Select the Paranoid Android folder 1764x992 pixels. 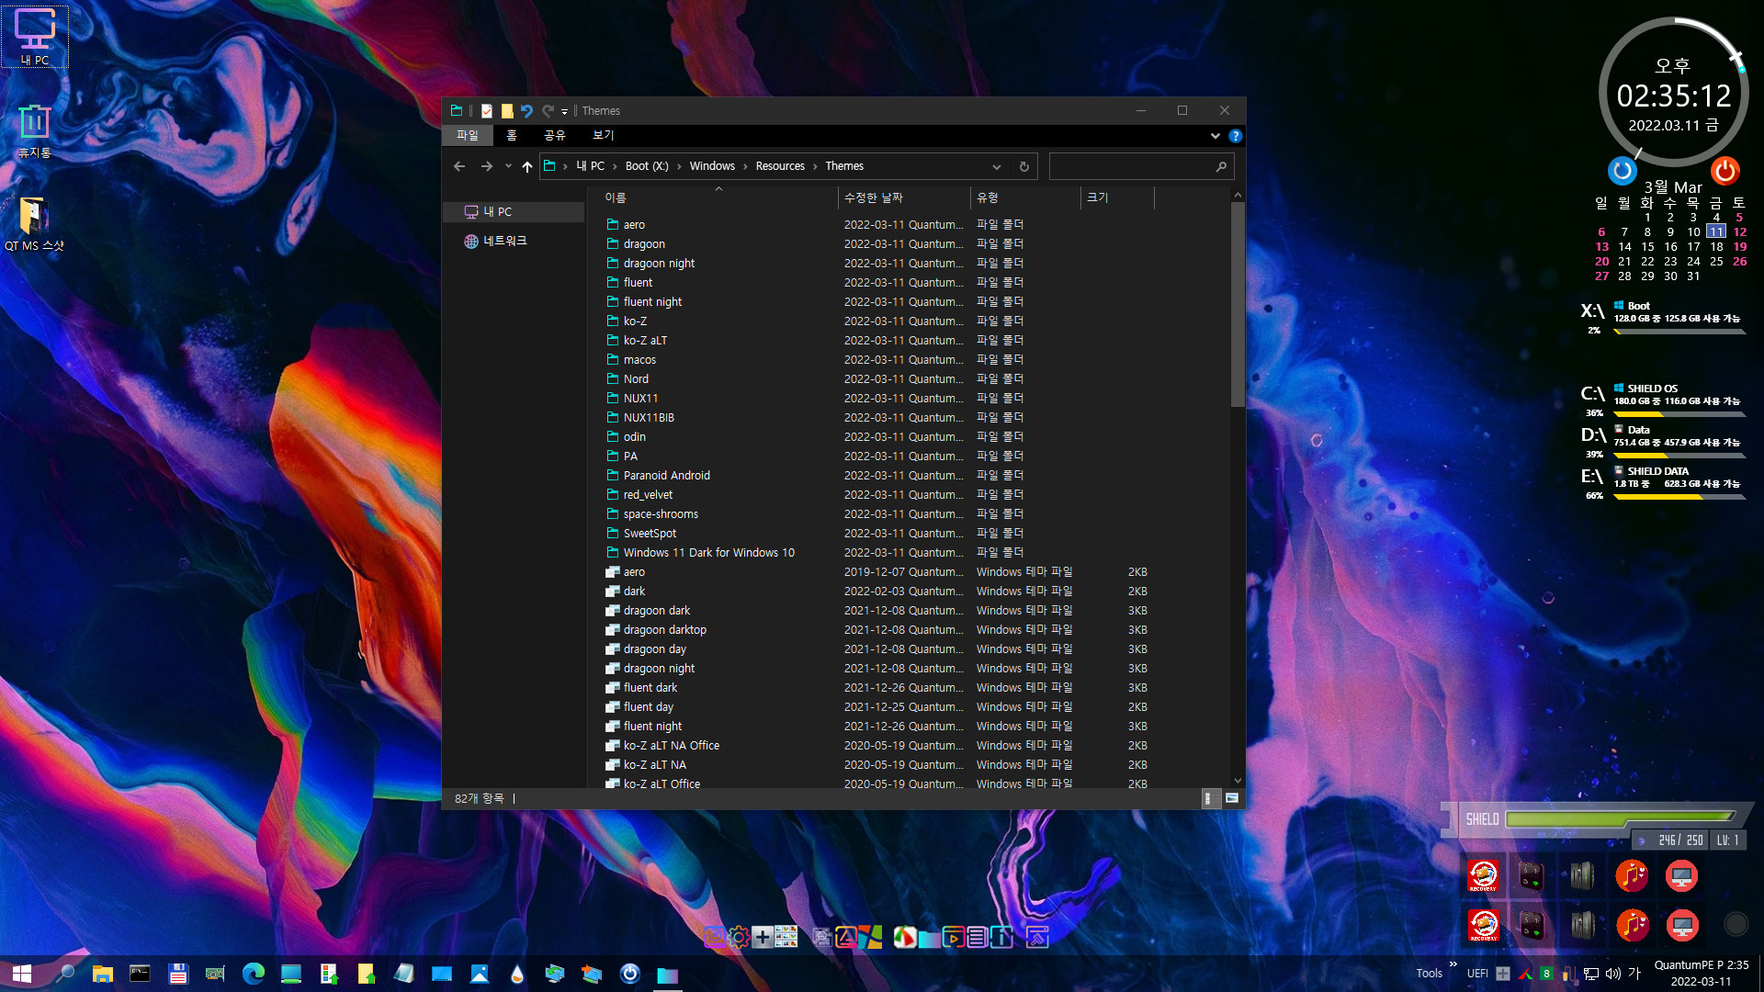[666, 476]
